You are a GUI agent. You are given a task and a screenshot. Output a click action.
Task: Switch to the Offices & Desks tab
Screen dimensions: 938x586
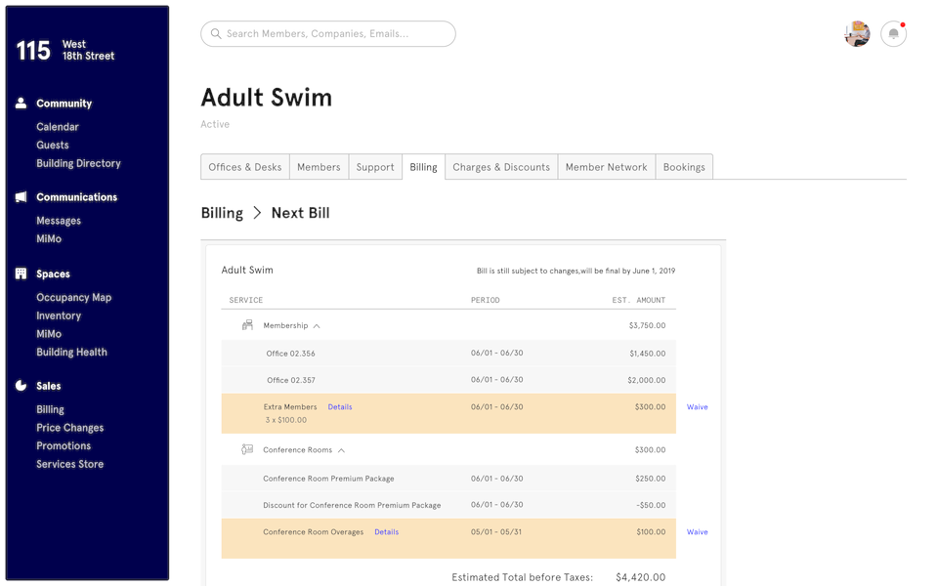pos(244,167)
